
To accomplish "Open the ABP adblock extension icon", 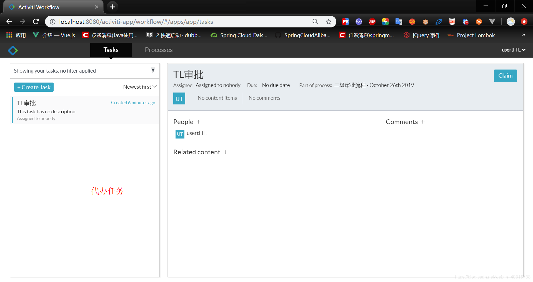I will [372, 22].
